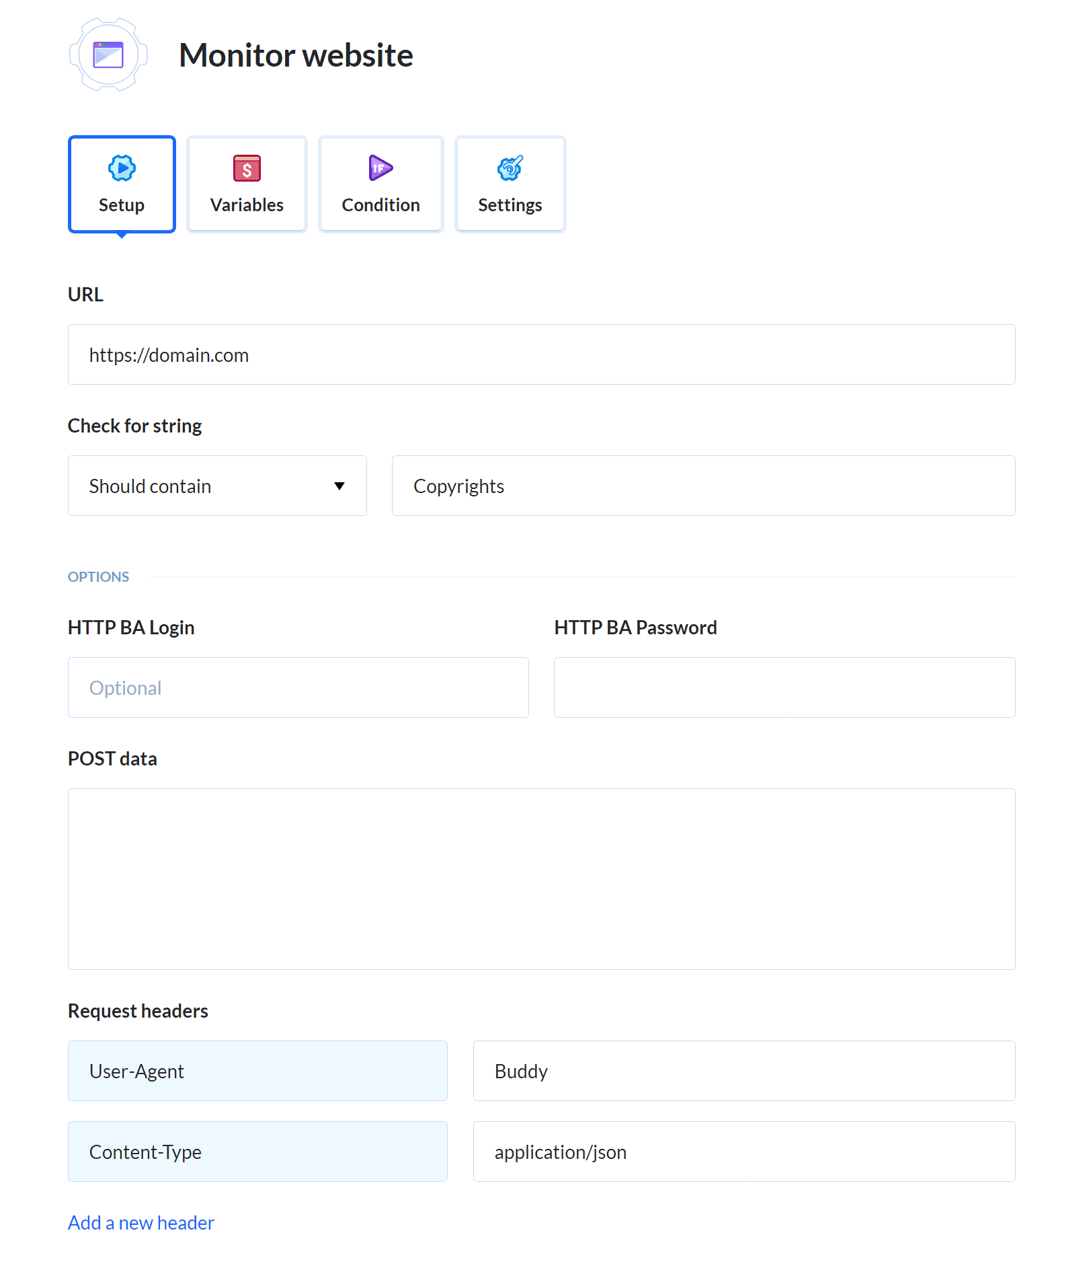Click Add a new header link
This screenshot has height=1280, width=1087.
coord(141,1222)
